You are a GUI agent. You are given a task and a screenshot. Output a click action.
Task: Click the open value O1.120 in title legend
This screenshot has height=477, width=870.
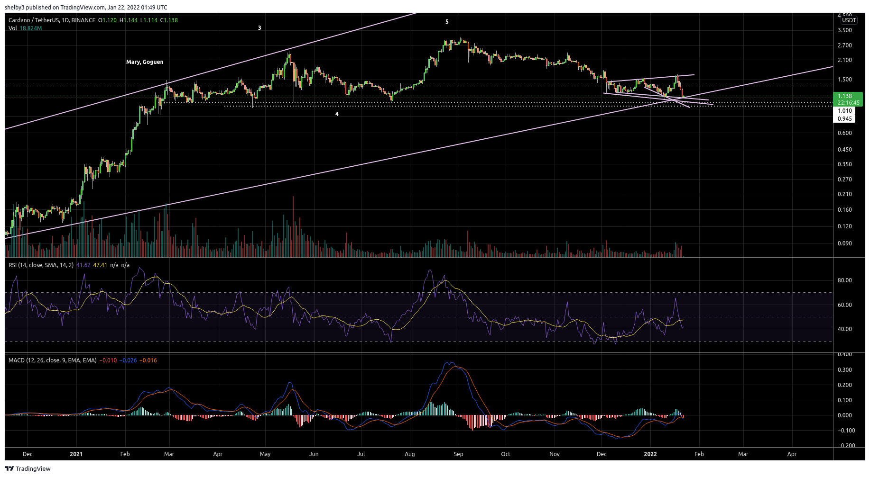point(107,20)
